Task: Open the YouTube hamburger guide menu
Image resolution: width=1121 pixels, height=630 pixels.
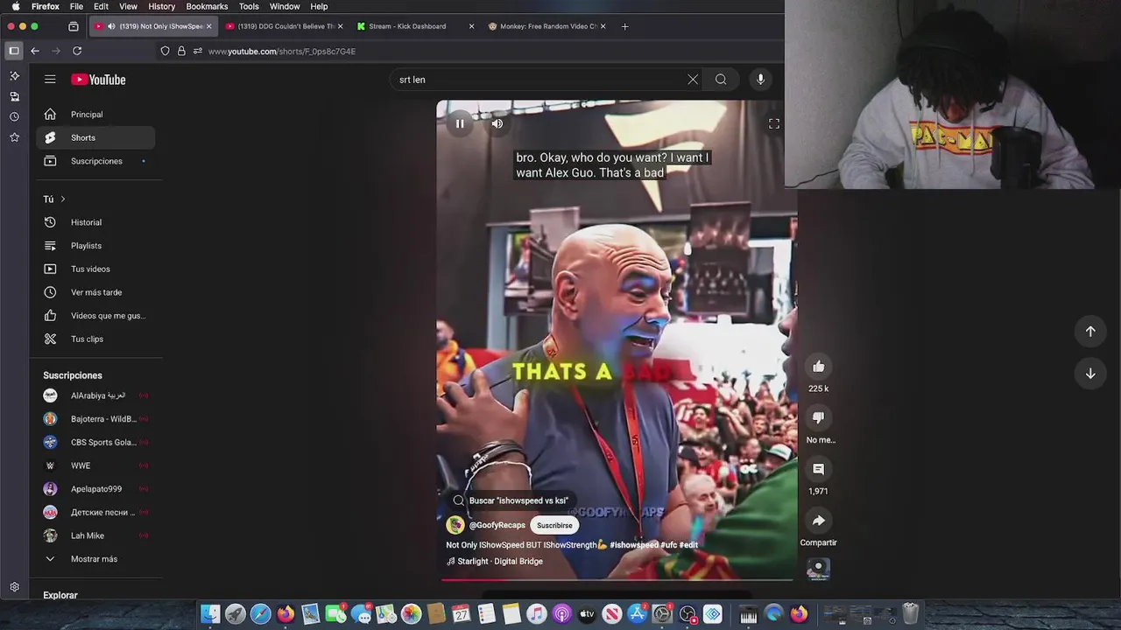Action: [x=50, y=80]
